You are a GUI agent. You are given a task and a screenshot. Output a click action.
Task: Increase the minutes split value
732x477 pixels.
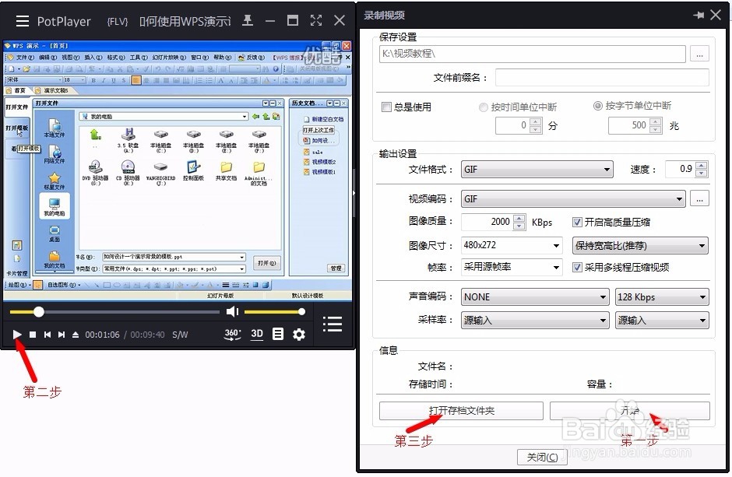(x=536, y=121)
